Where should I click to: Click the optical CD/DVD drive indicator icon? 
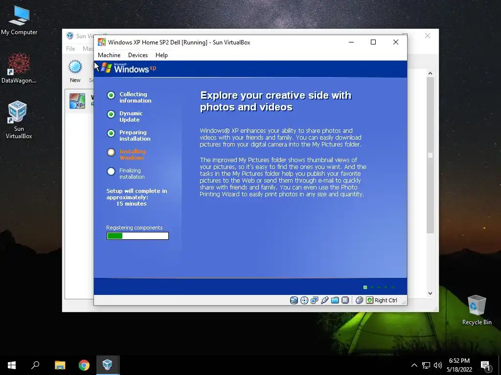304,300
